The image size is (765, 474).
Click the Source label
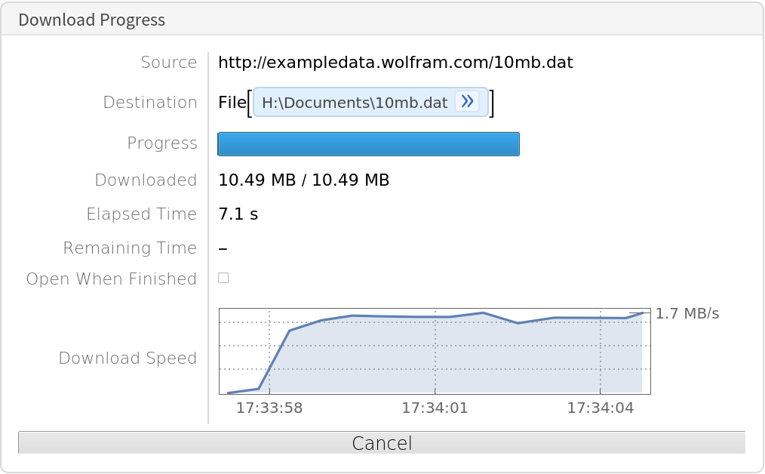pyautogui.click(x=168, y=63)
